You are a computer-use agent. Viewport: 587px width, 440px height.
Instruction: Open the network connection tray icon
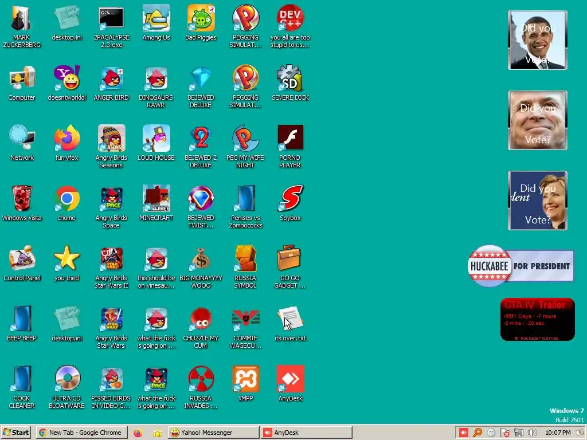click(x=518, y=433)
